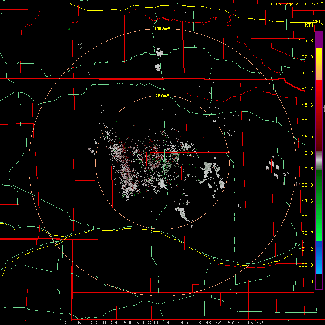Click the yellow-orange segment of the color scale

319,64
